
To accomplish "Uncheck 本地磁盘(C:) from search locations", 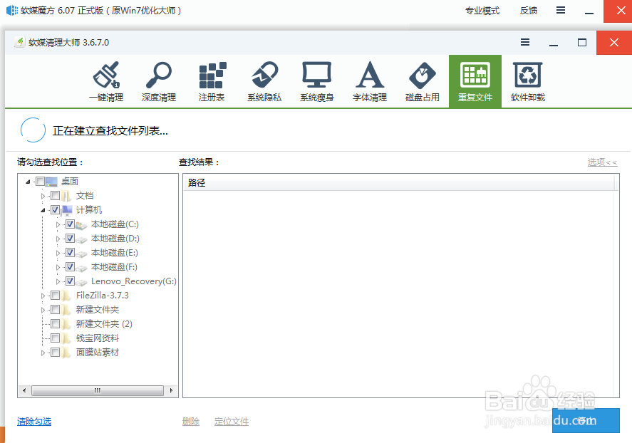I will (x=70, y=224).
